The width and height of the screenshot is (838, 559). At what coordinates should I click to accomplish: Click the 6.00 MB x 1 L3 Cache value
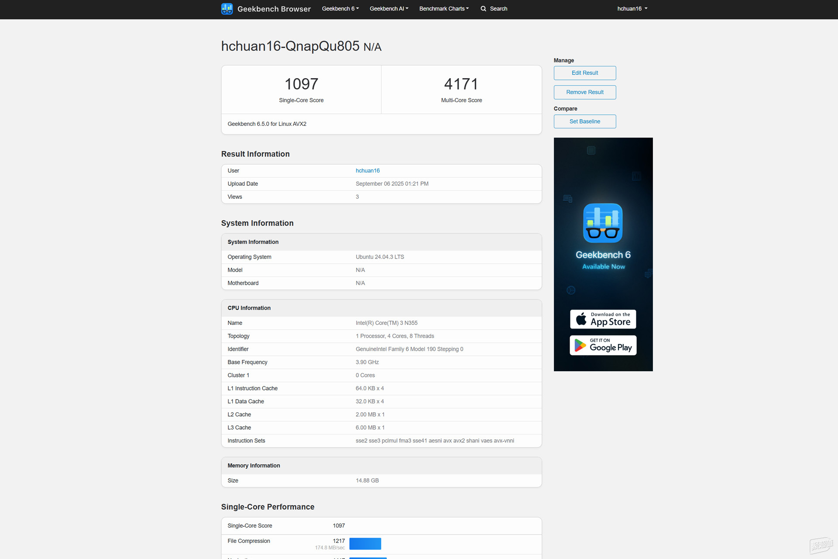coord(370,428)
